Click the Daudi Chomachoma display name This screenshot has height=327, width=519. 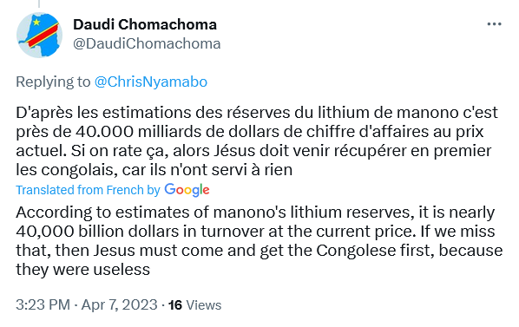pos(145,24)
